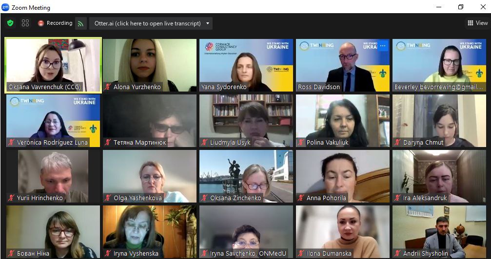This screenshot has height=259, width=491.
Task: Open more options on Ross Davidson's tile
Action: coord(383,46)
